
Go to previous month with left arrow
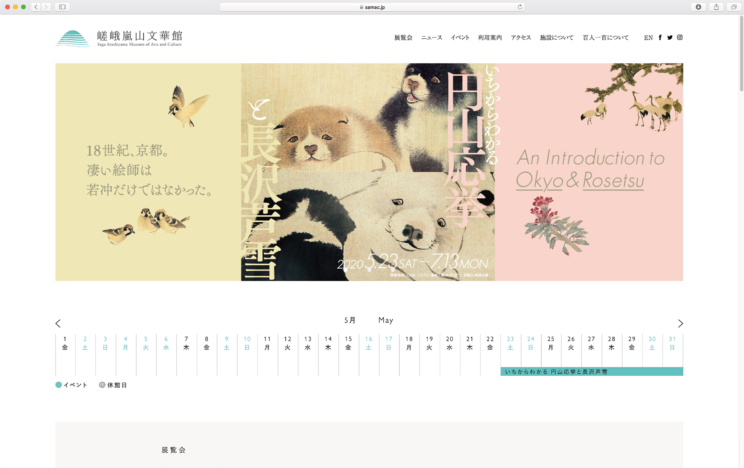click(x=58, y=324)
